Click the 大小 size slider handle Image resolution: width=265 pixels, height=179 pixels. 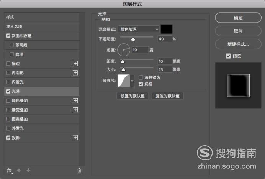(x=124, y=70)
